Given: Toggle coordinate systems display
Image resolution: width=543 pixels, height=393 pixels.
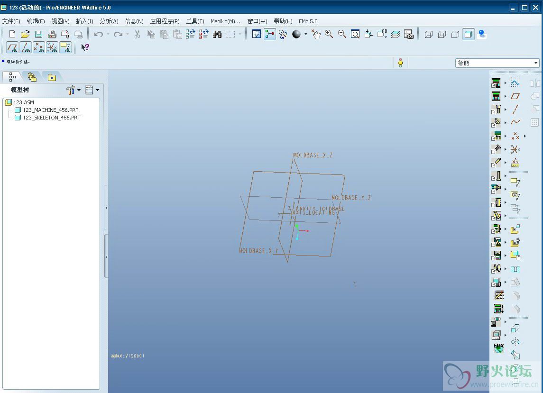Looking at the screenshot, I should 52,47.
